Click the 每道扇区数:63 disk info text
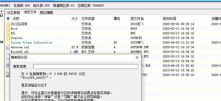Viewport: 221px width, 101px height. (x=63, y=5)
